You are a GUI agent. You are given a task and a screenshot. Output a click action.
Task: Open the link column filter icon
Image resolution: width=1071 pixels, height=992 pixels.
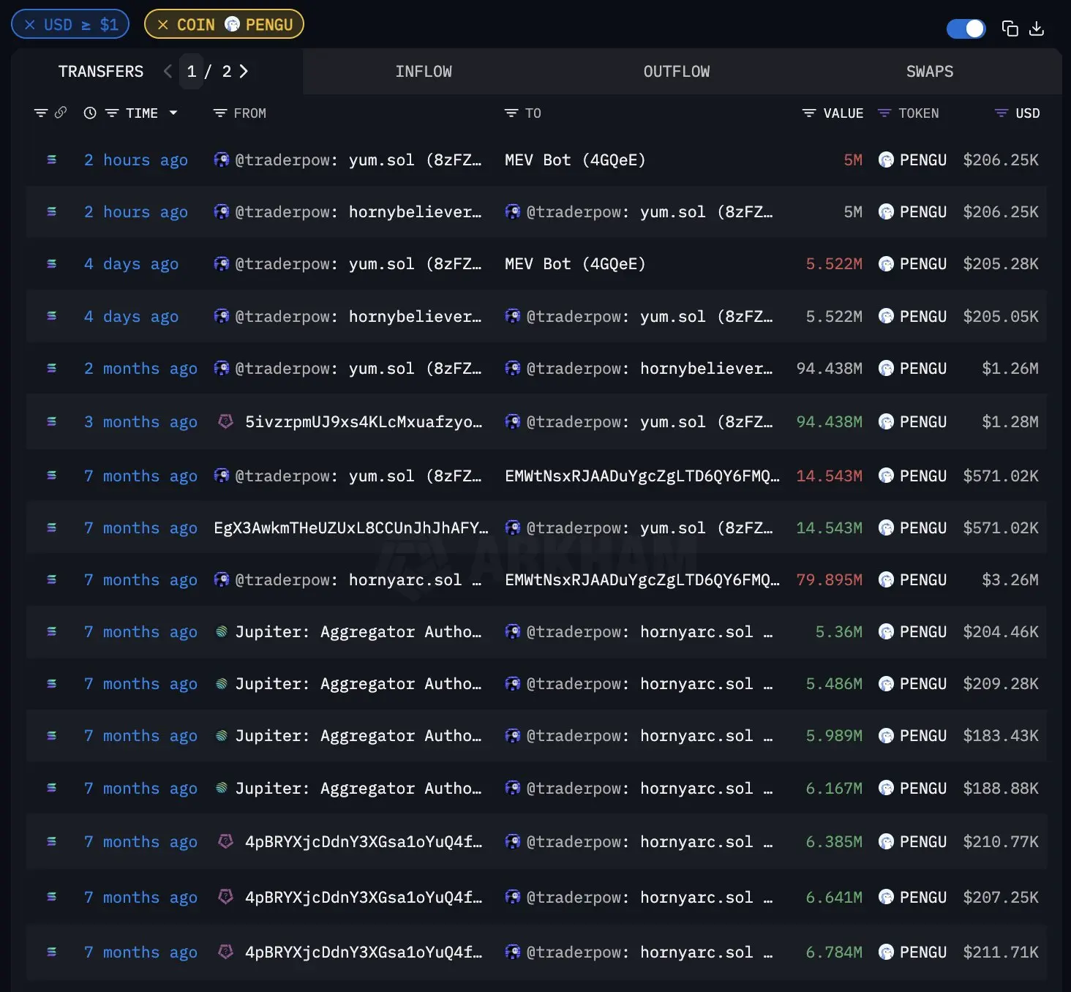pyautogui.click(x=41, y=113)
